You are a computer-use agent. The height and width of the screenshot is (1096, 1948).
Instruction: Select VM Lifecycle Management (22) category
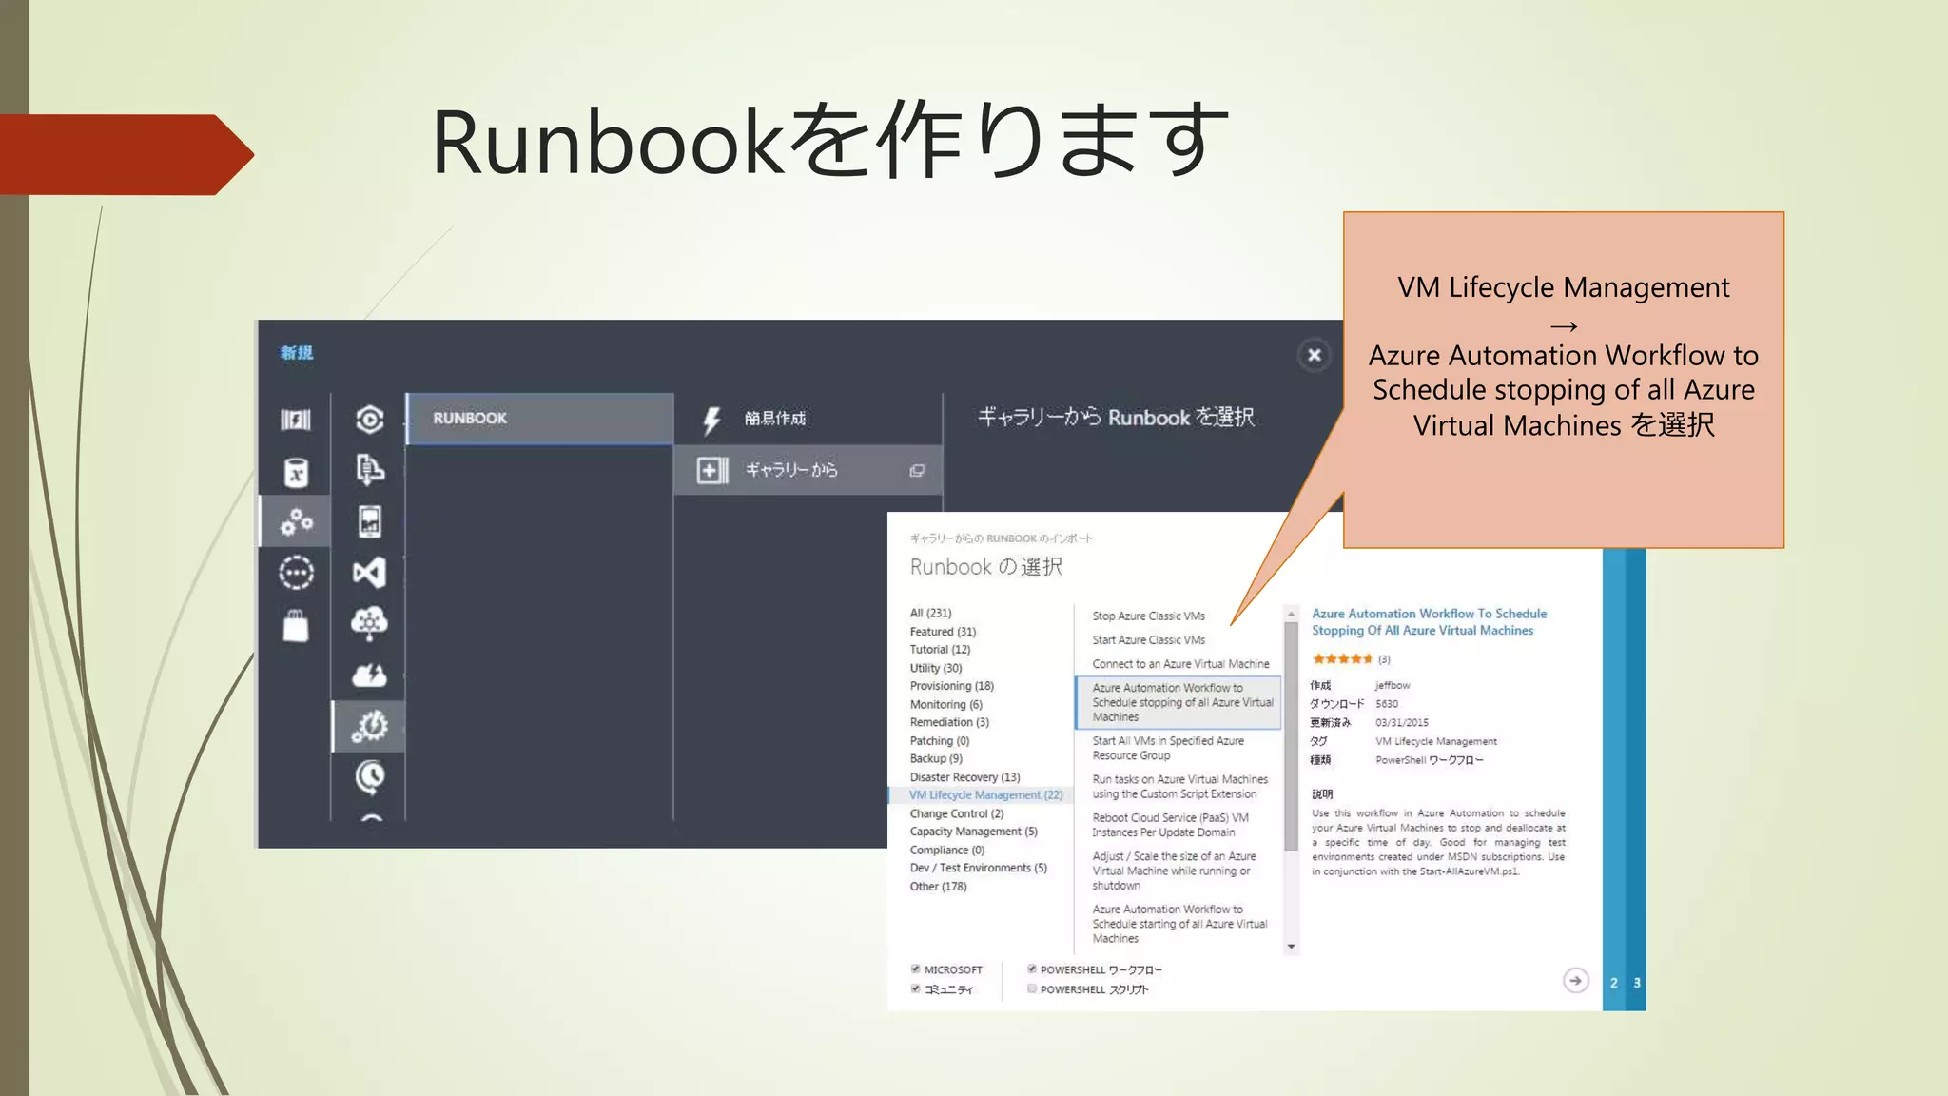[985, 795]
